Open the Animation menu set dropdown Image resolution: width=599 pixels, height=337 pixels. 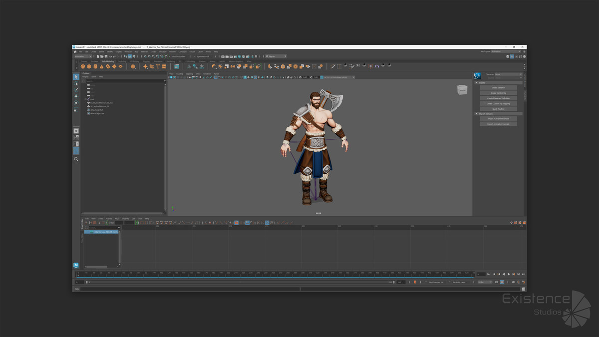(x=83, y=56)
